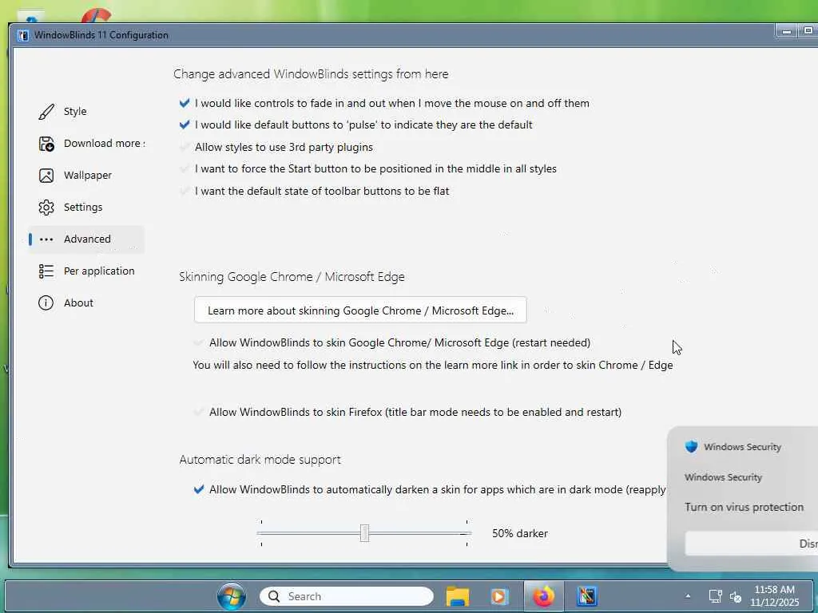This screenshot has height=613, width=818.
Task: Enable skinning Firefox checkbox
Action: point(198,412)
